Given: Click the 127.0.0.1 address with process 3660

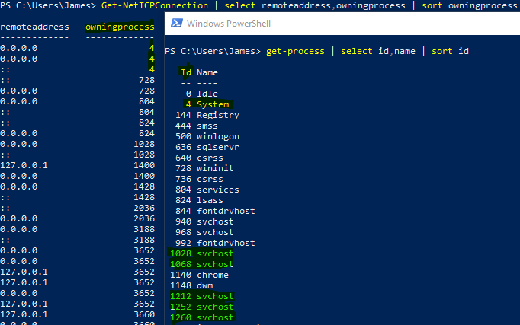Looking at the screenshot, I should pos(24,314).
